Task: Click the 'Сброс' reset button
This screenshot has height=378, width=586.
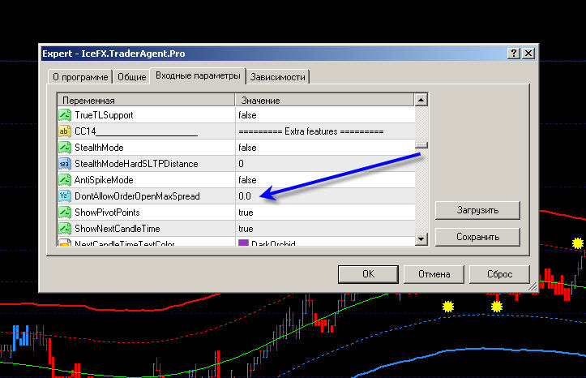Action: coord(499,274)
